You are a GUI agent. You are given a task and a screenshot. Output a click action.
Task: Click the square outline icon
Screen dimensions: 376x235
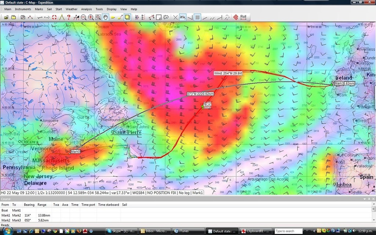[x=159, y=17]
